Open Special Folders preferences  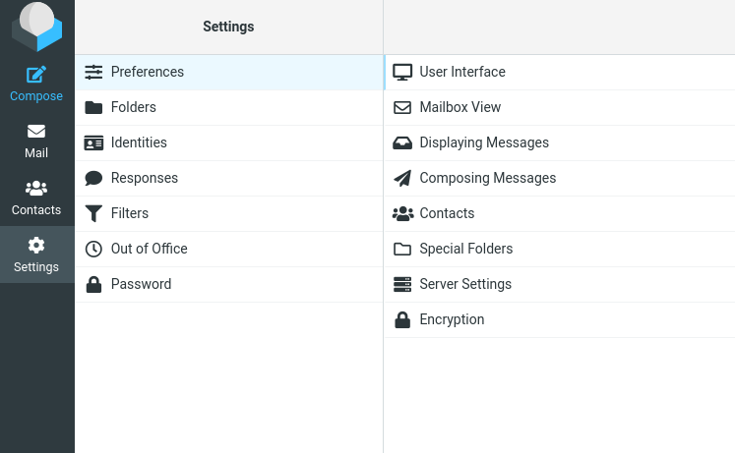[x=465, y=249]
